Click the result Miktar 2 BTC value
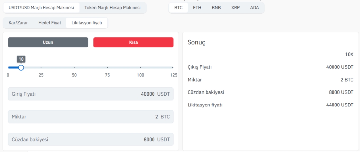This screenshot has height=152, width=360. 347,80
